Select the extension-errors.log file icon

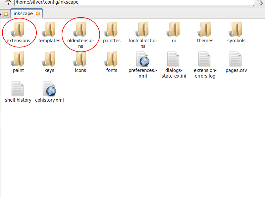point(204,59)
